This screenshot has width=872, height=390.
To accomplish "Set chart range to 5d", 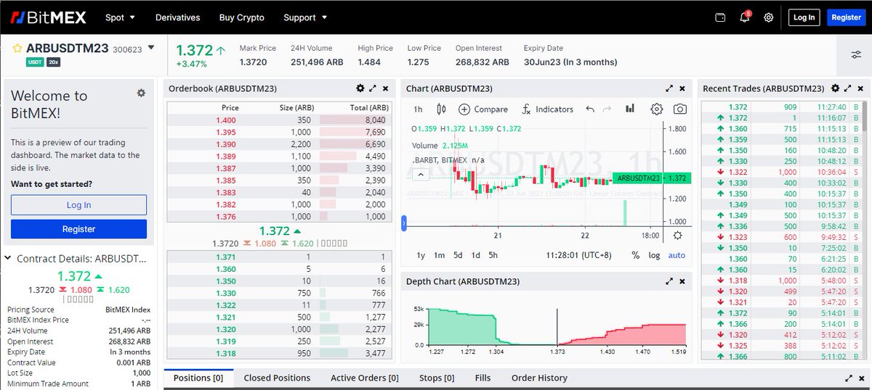I will tap(458, 255).
